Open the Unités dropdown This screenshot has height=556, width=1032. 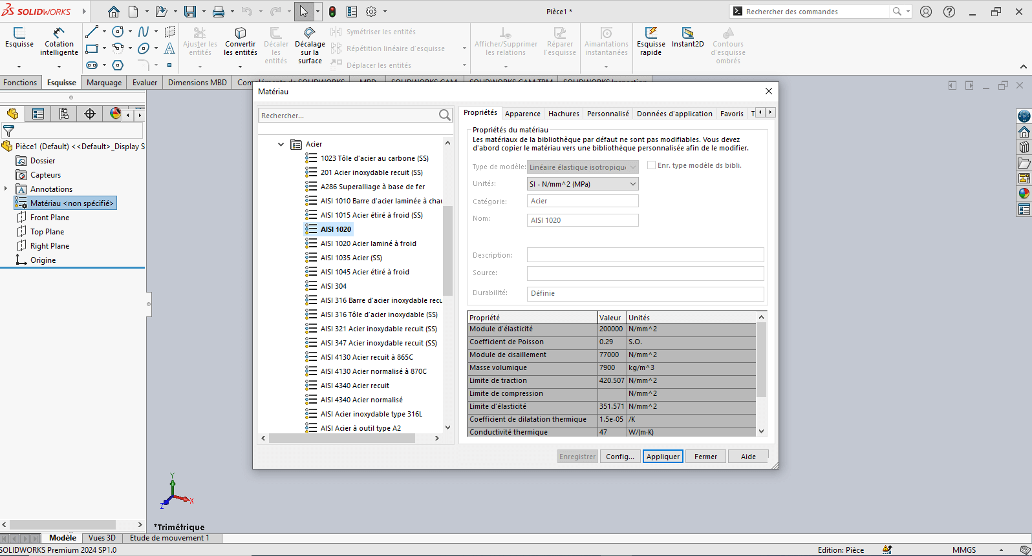[x=583, y=184]
